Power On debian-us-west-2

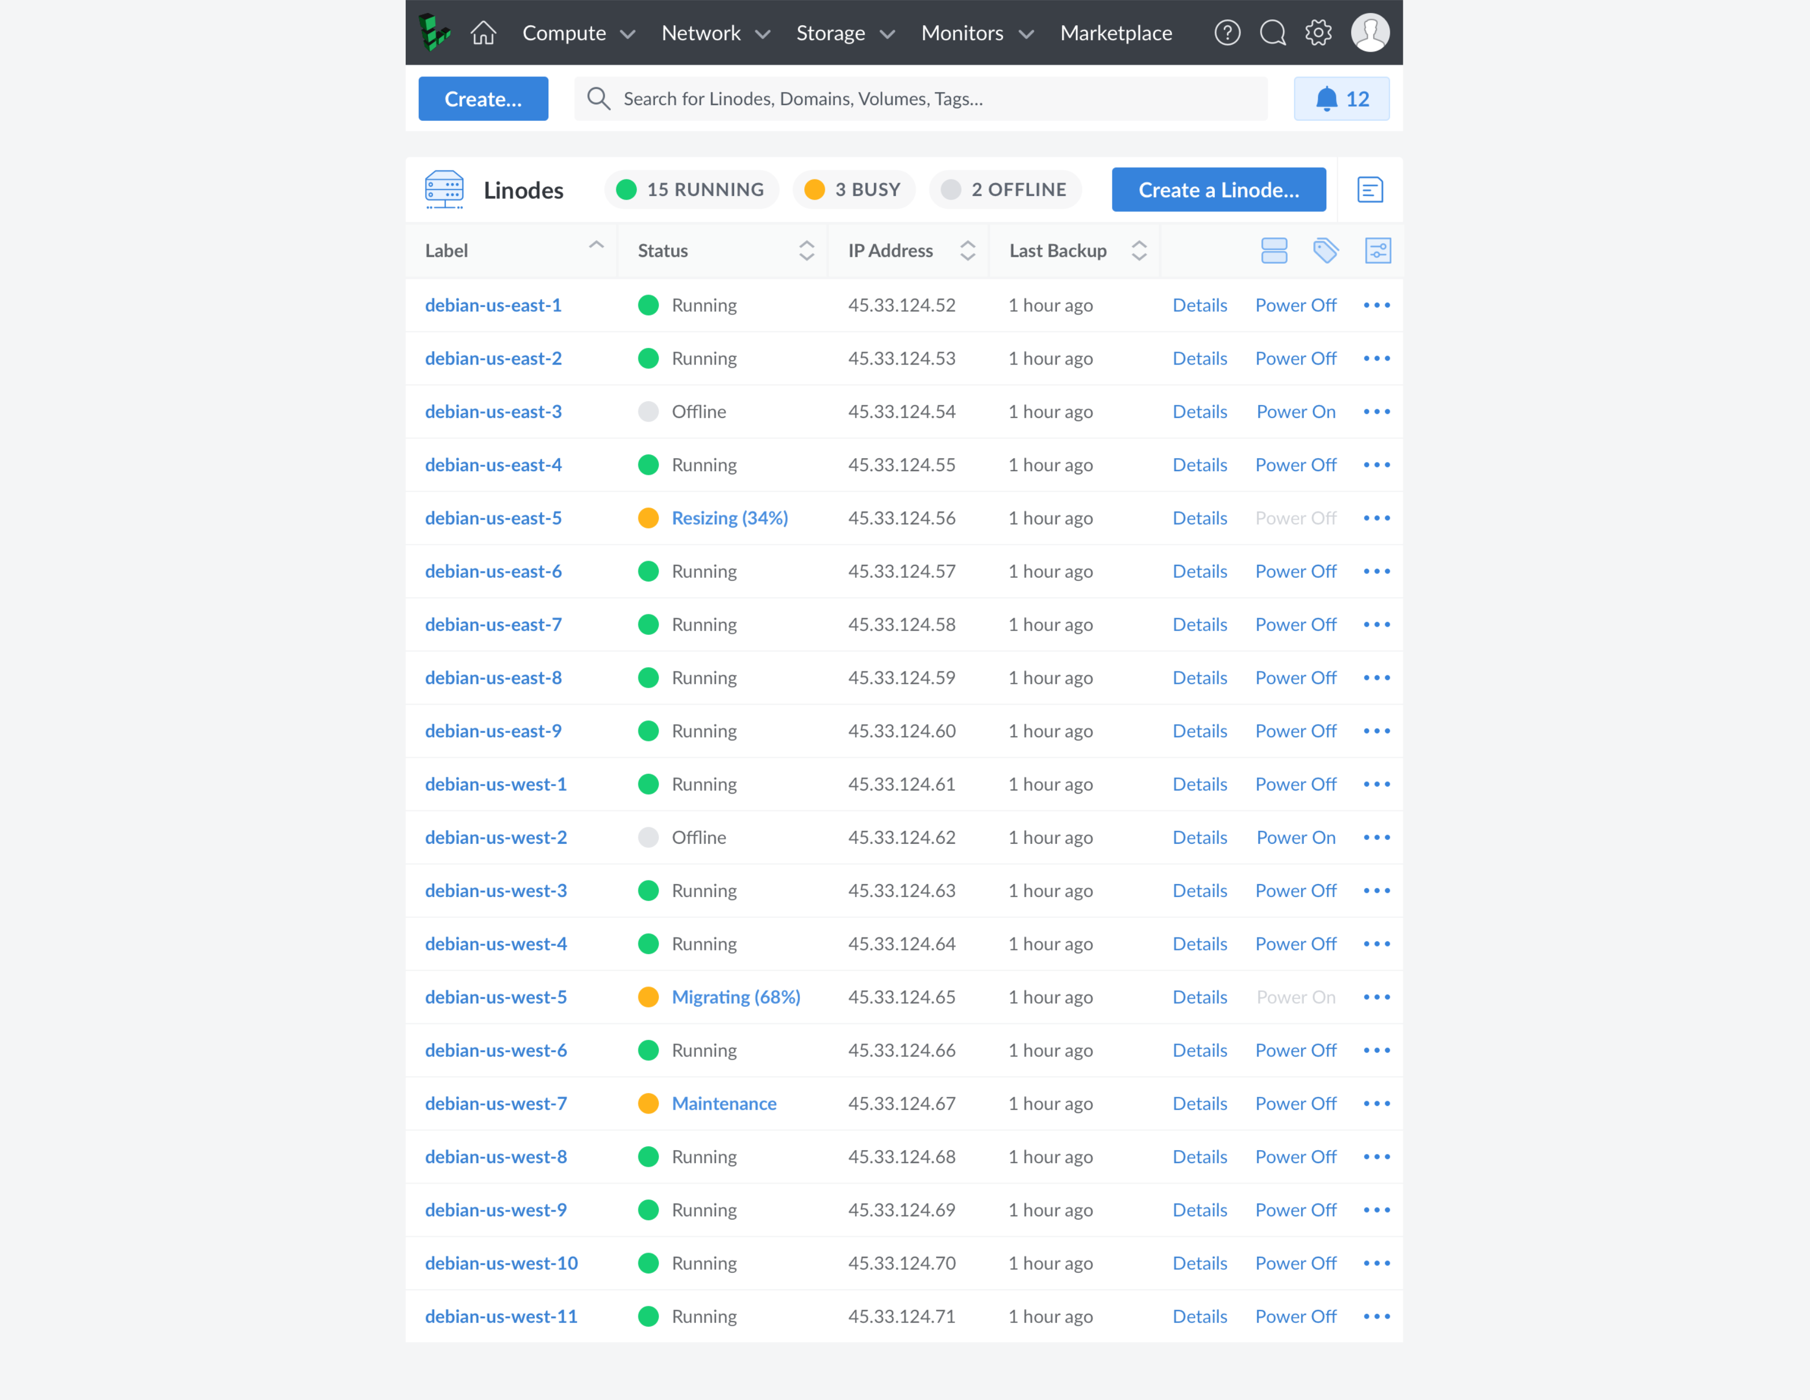pyautogui.click(x=1296, y=837)
